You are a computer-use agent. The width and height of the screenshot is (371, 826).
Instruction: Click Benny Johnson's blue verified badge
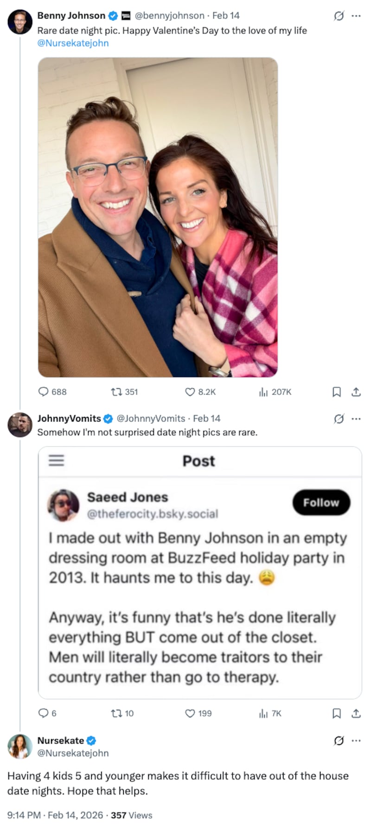click(x=112, y=15)
